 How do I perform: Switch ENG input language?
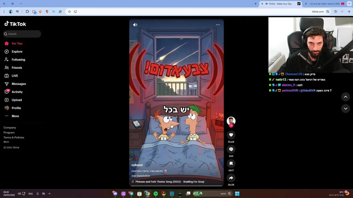pyautogui.click(x=31, y=194)
